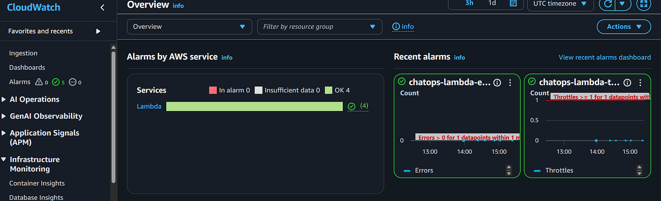Viewport: 661px width, 201px height.
Task: Click the Actions button
Action: (x=624, y=27)
